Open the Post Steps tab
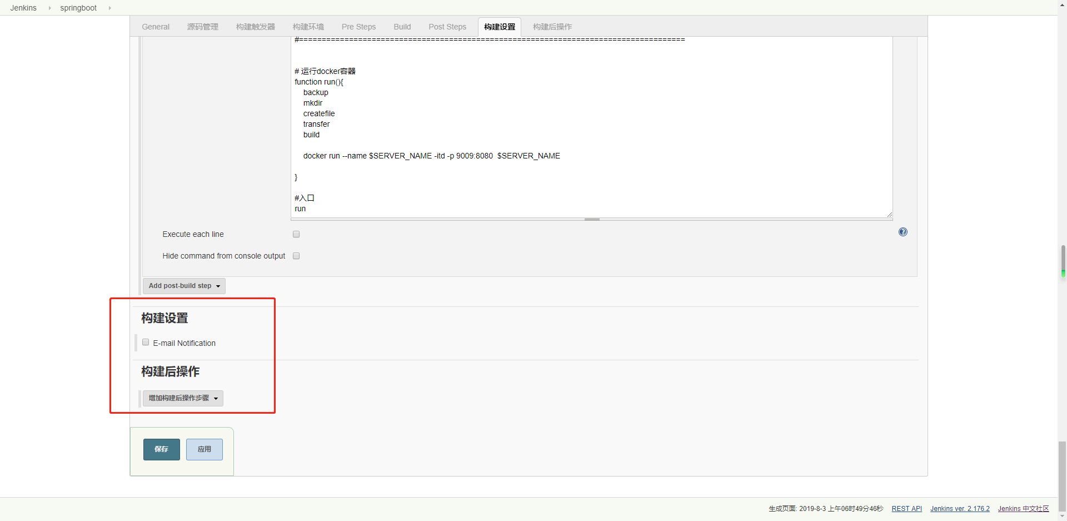The image size is (1067, 521). pyautogui.click(x=447, y=27)
